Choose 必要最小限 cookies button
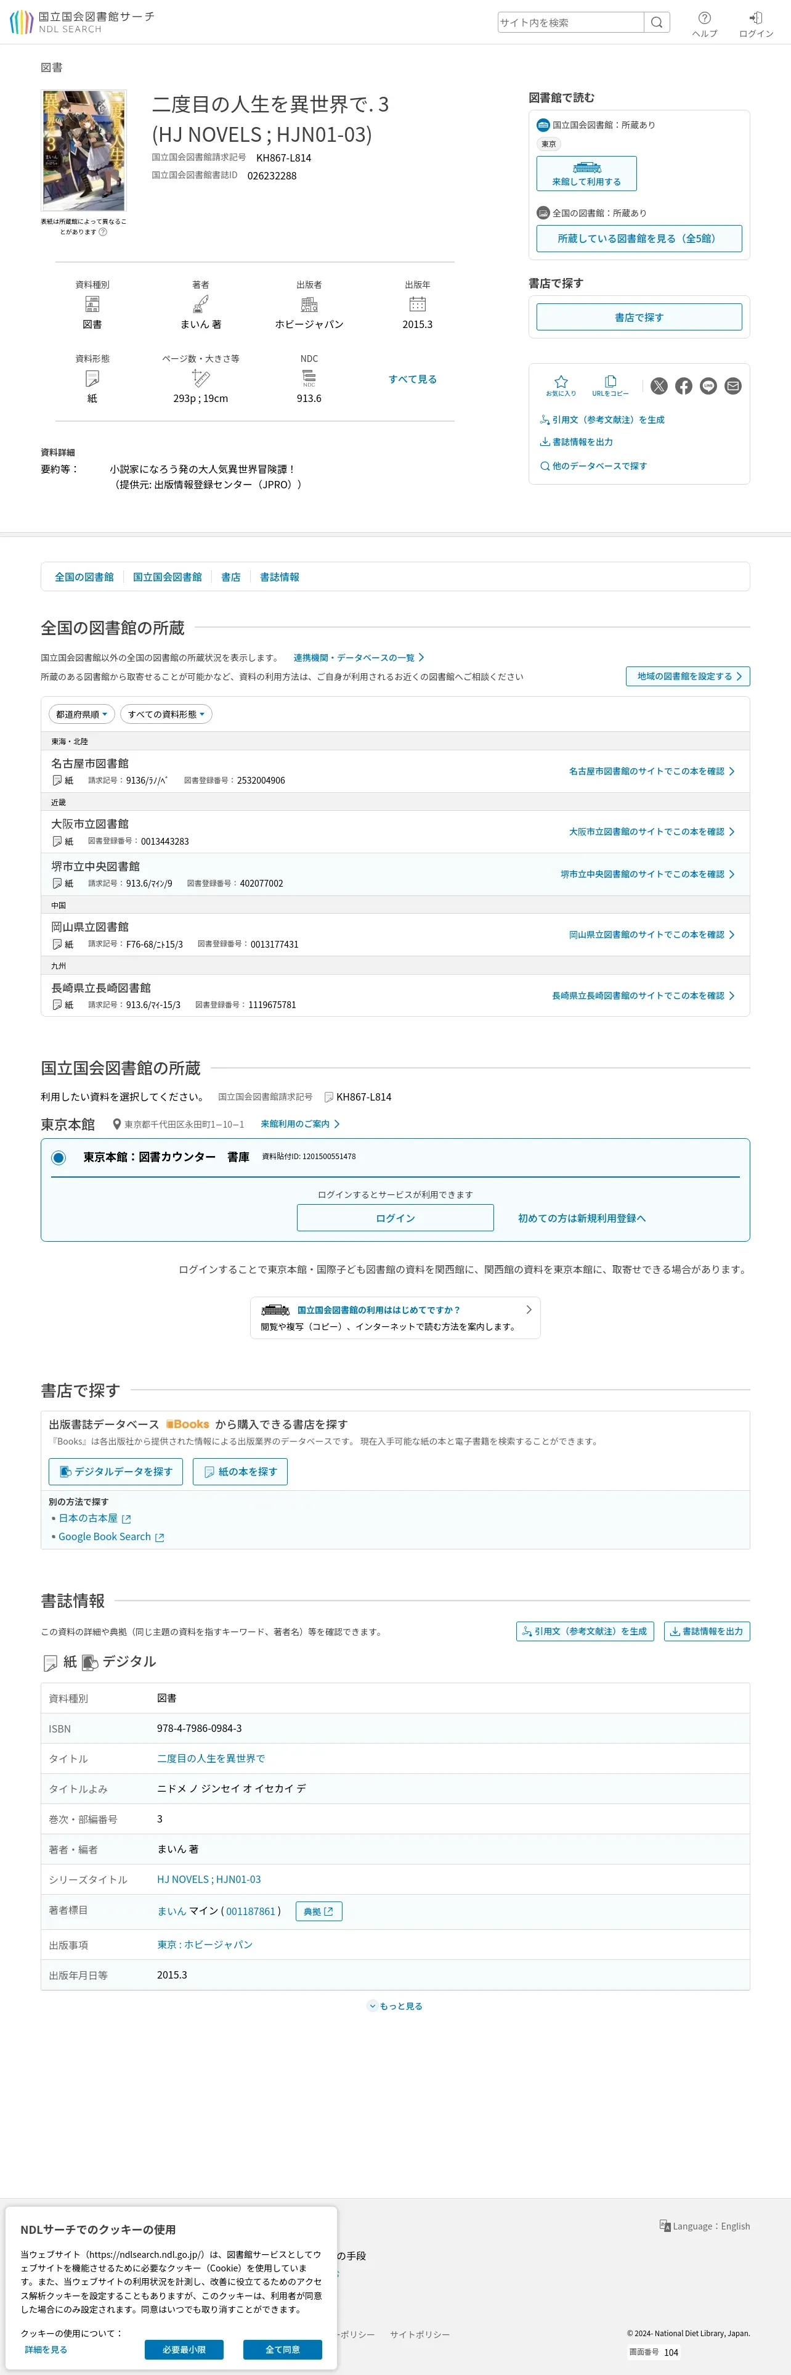The width and height of the screenshot is (791, 2375). (x=184, y=2349)
